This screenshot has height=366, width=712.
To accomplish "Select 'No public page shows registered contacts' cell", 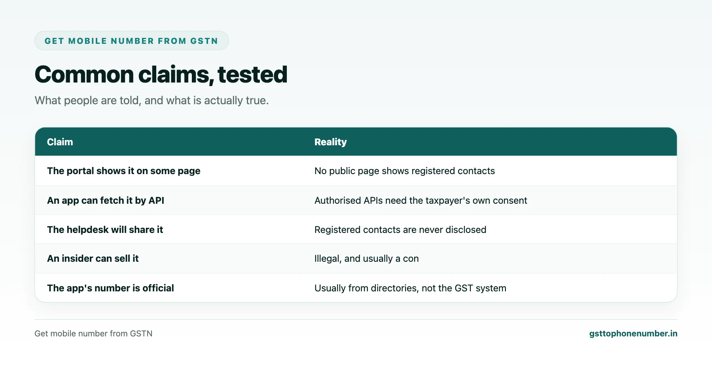I will (x=405, y=171).
